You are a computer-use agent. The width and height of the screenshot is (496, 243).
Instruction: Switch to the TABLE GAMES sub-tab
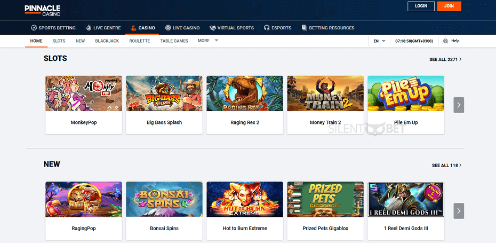[174, 41]
